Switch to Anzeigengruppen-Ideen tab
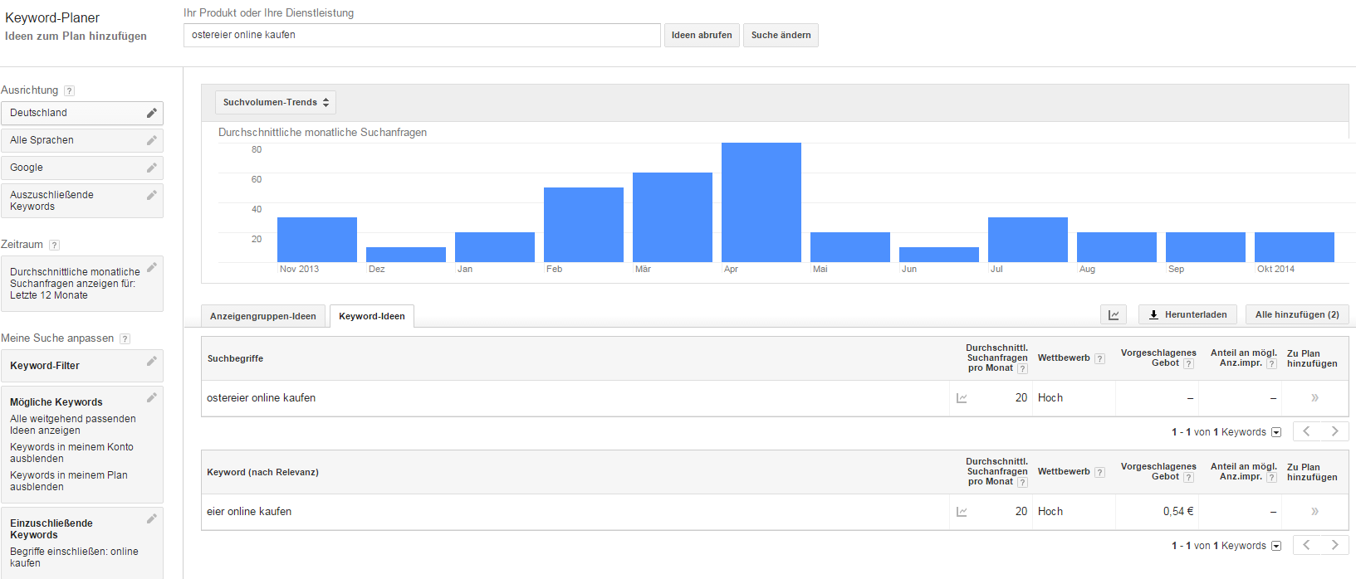The width and height of the screenshot is (1356, 579). click(x=263, y=316)
